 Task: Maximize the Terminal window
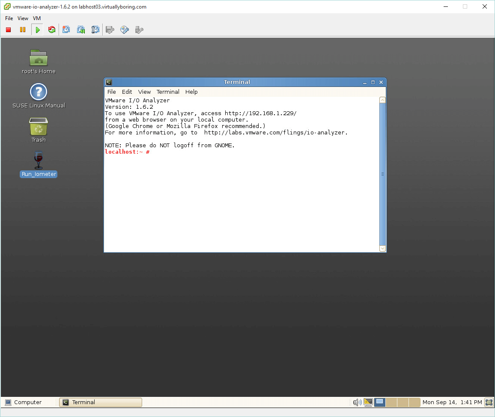[373, 82]
